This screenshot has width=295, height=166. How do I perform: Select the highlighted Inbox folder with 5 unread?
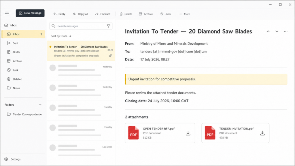(23, 34)
